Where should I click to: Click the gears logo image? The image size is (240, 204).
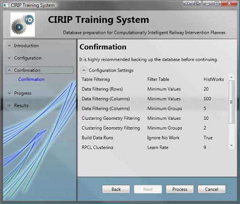tap(22, 25)
